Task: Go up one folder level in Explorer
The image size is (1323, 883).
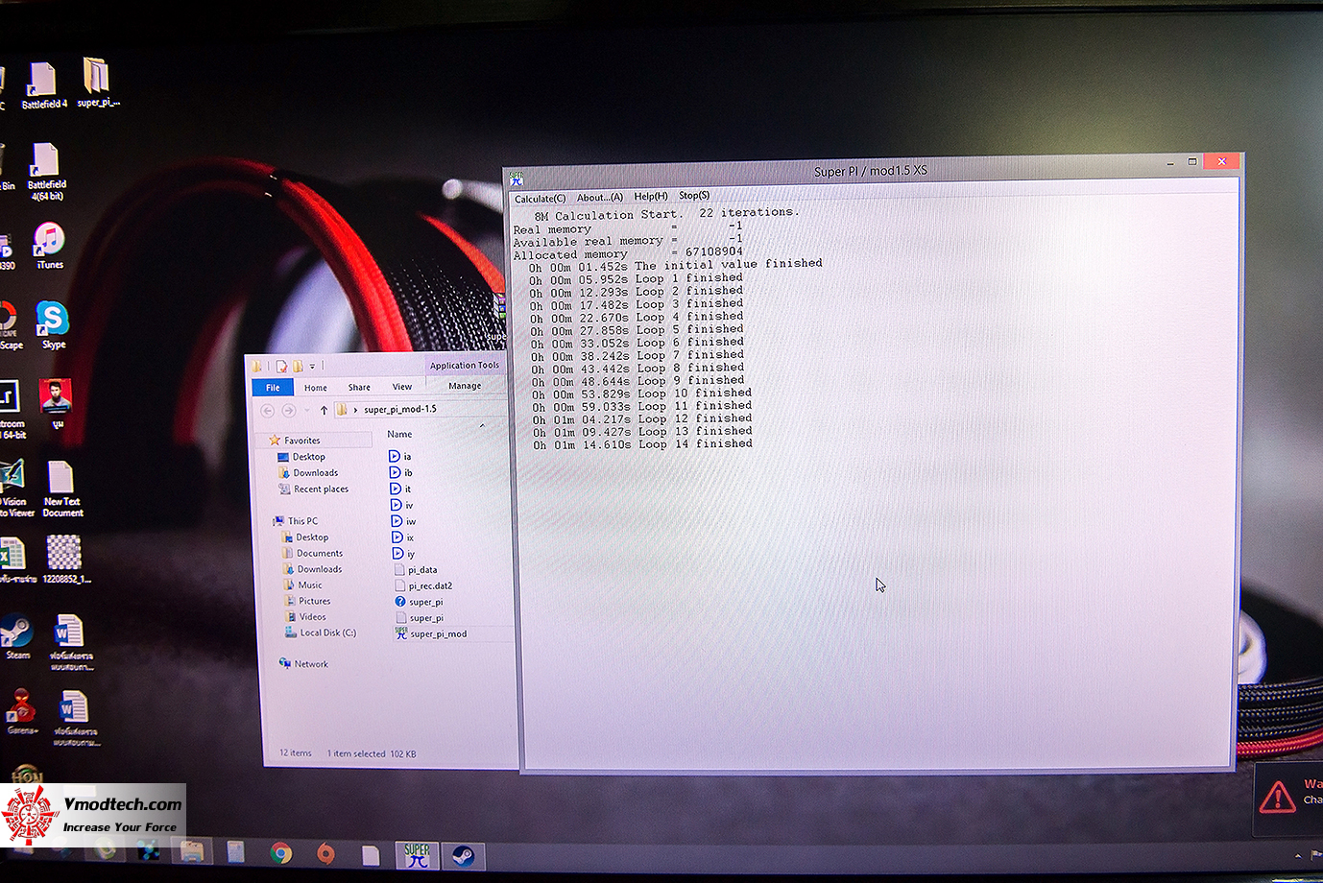Action: point(324,410)
